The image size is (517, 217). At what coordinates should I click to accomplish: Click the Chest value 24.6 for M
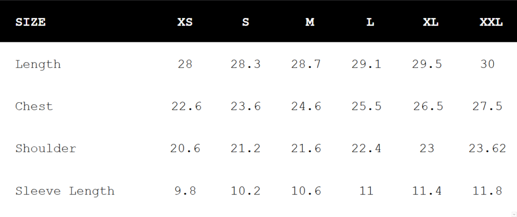click(306, 107)
